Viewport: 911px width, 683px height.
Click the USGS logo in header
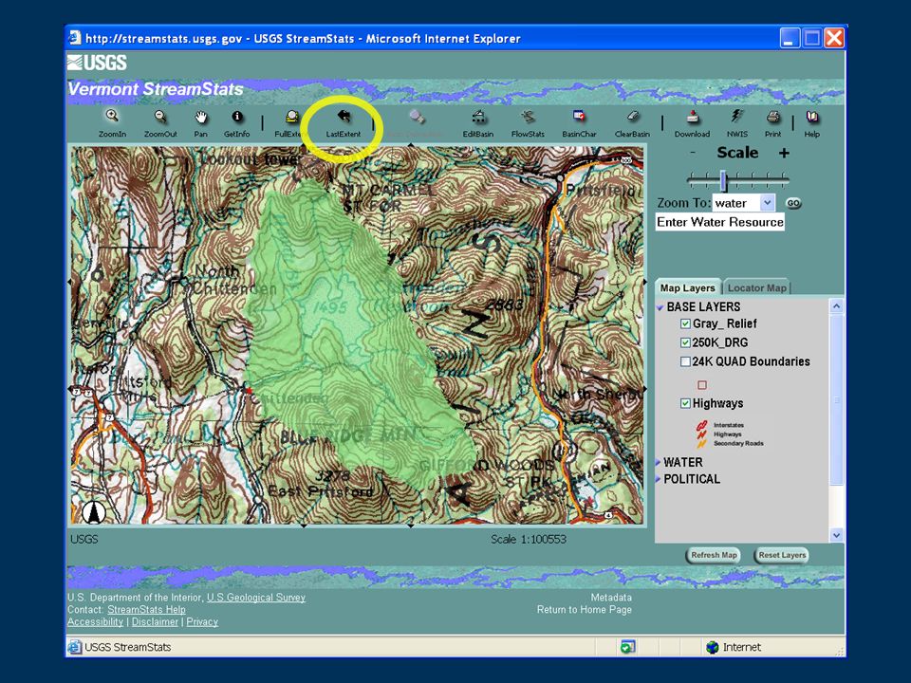pos(97,63)
